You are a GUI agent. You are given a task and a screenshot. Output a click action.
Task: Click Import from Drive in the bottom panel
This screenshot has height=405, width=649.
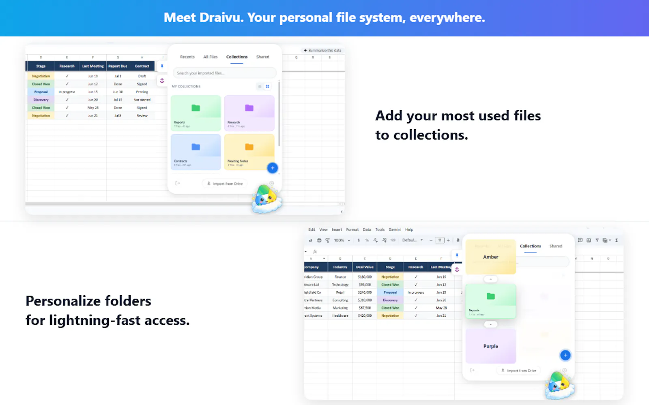(519, 371)
